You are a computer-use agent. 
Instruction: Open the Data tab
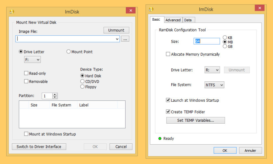(188, 20)
